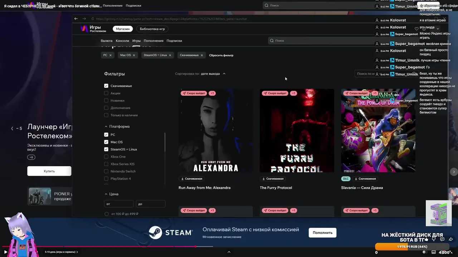Click the Сбросить фильтр link

pos(221,55)
